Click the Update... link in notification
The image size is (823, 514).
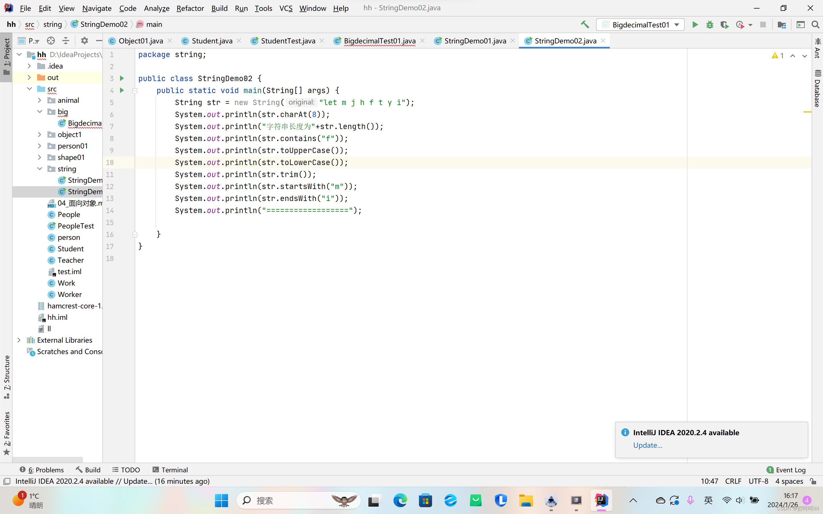[x=648, y=445]
